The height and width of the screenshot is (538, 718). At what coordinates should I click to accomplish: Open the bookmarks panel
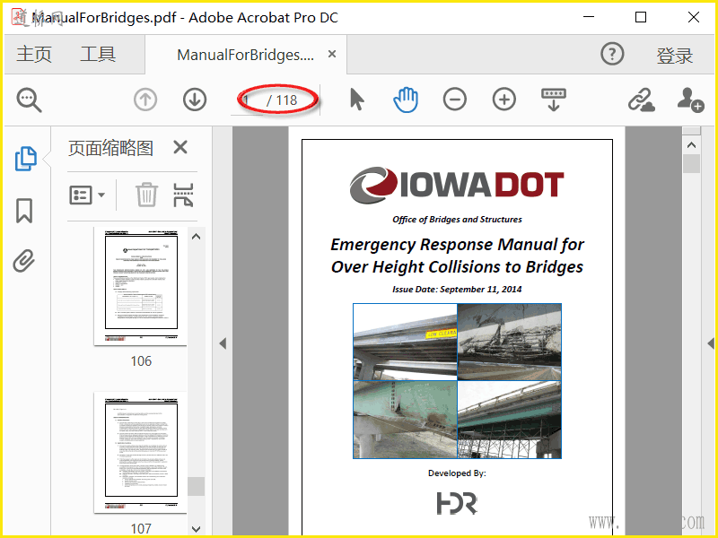[x=24, y=211]
